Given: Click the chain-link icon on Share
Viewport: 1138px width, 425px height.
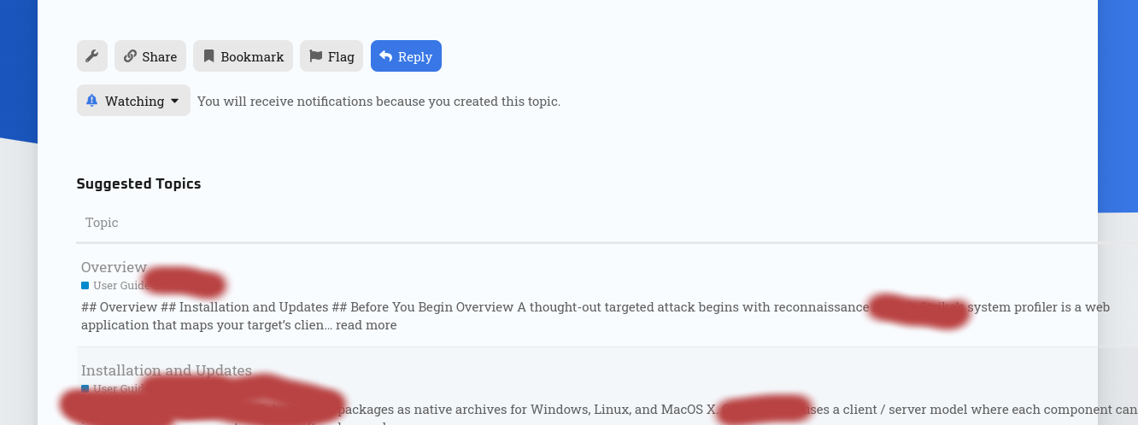Looking at the screenshot, I should [x=130, y=56].
